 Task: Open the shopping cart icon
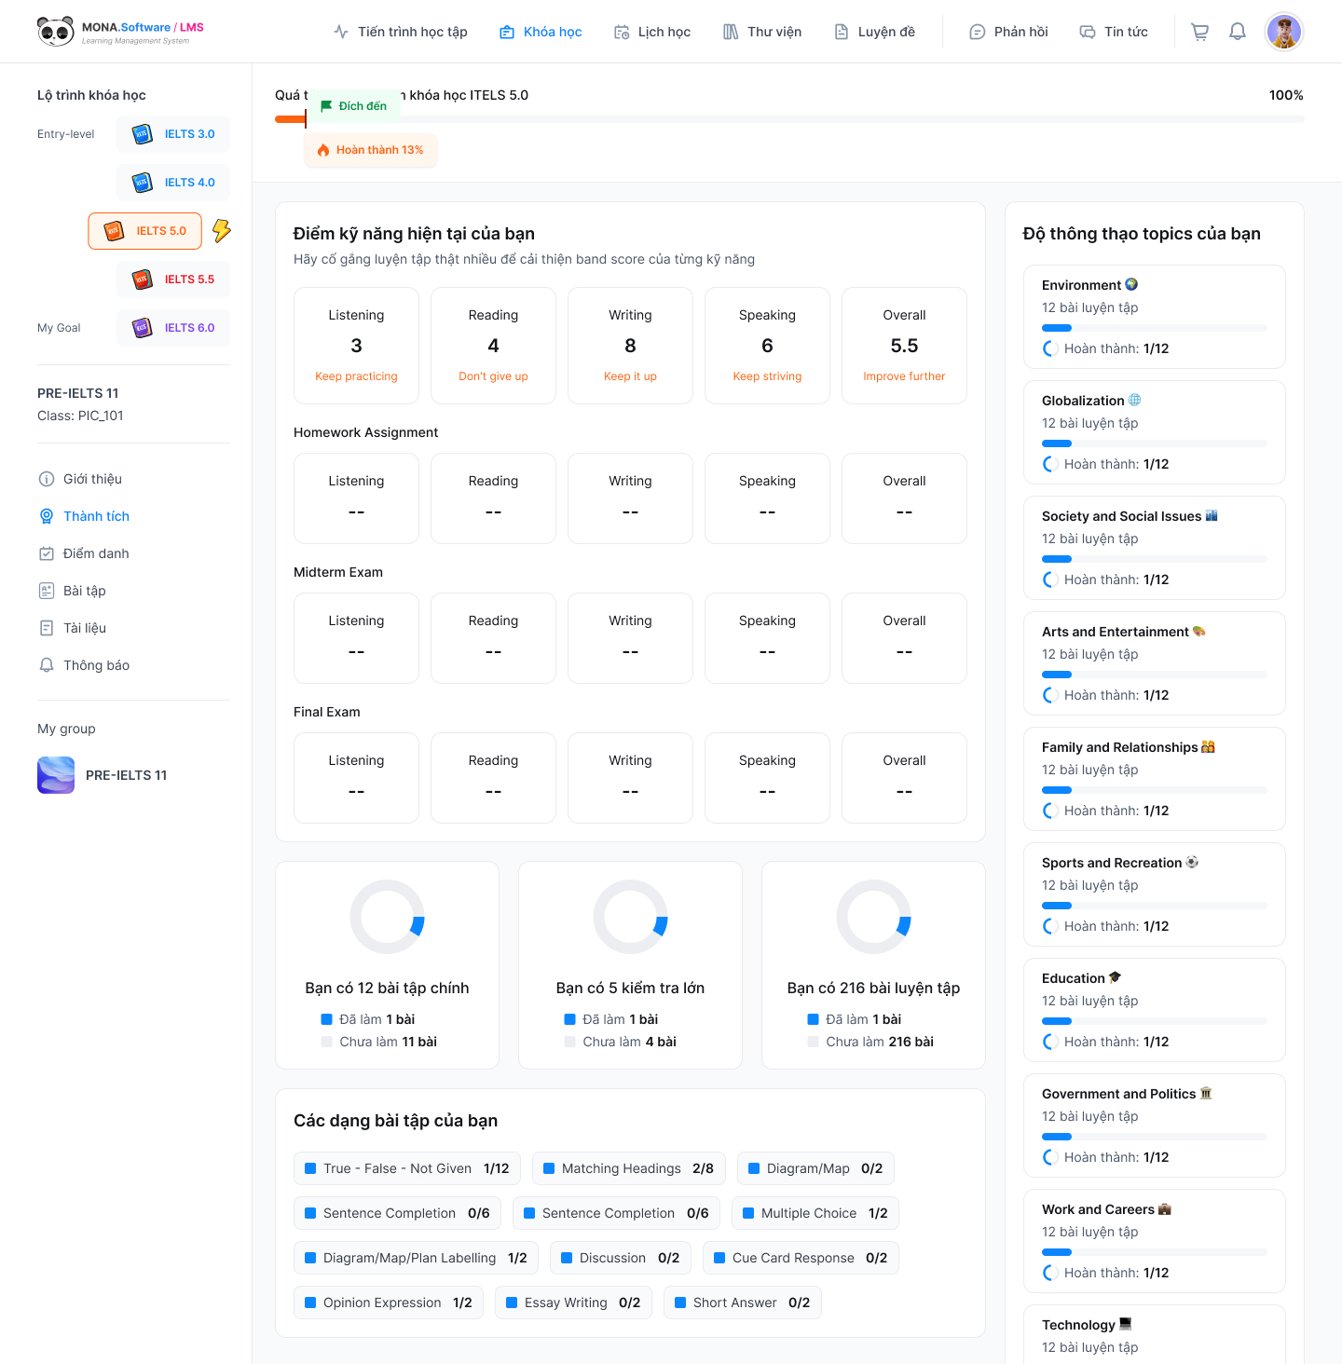tap(1199, 32)
